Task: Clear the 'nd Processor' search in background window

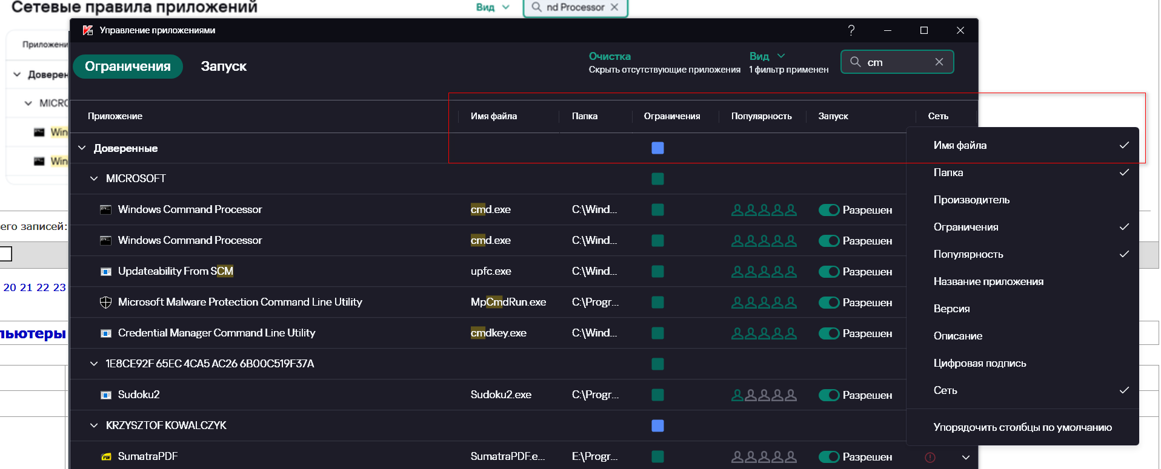Action: coord(614,7)
